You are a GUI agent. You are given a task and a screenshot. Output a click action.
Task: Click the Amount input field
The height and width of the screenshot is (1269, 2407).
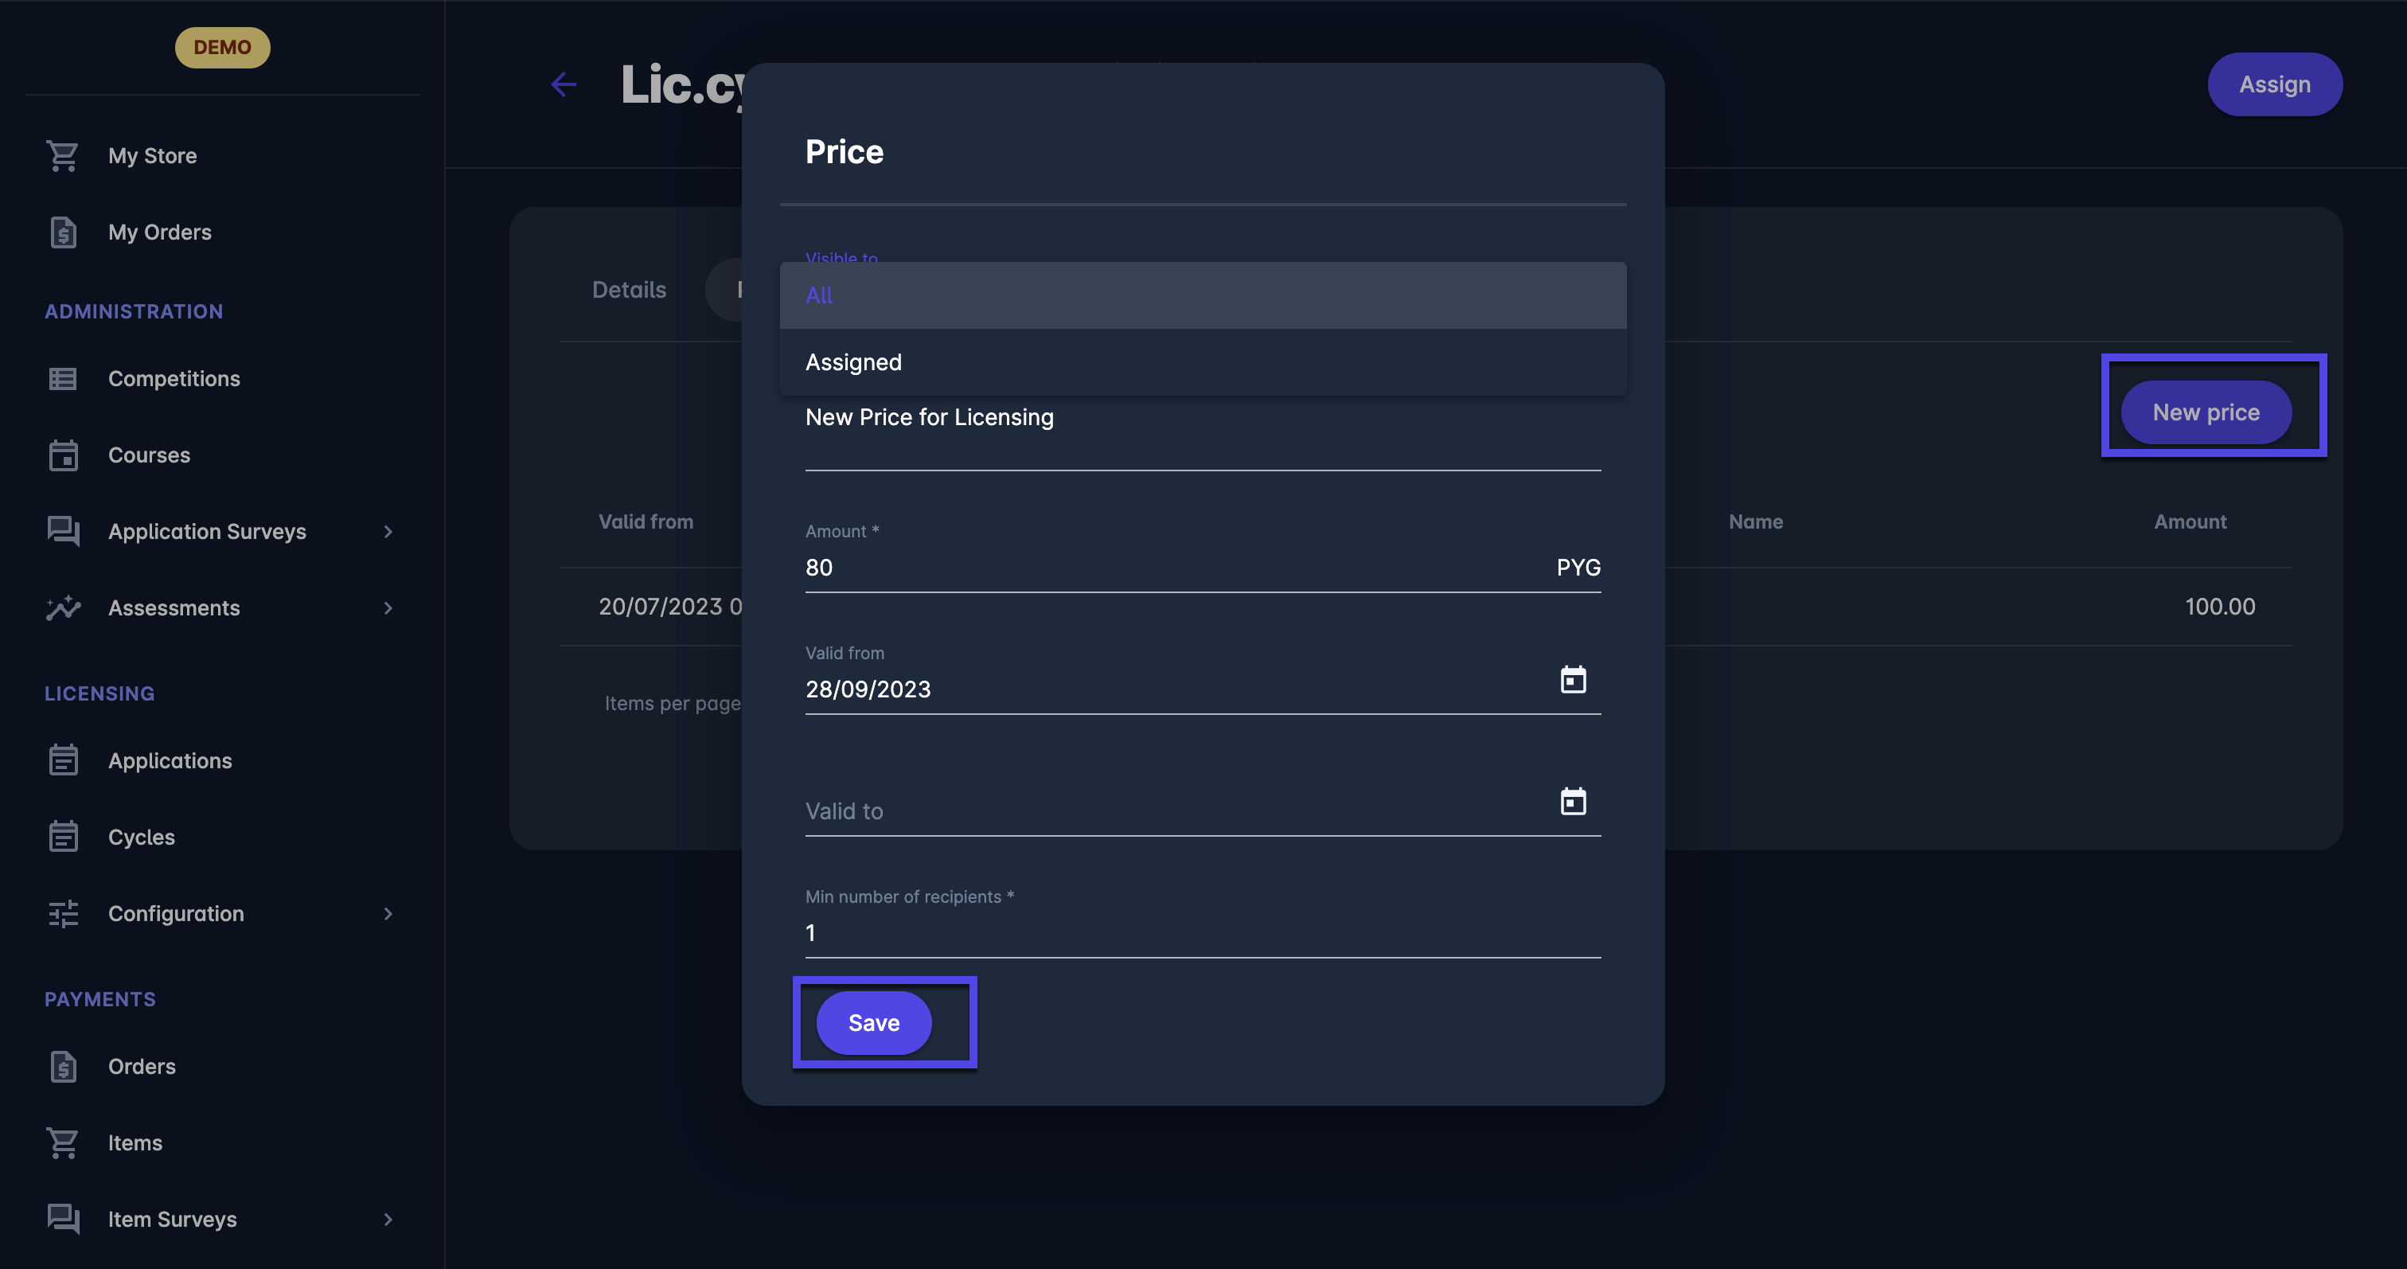click(x=1168, y=568)
